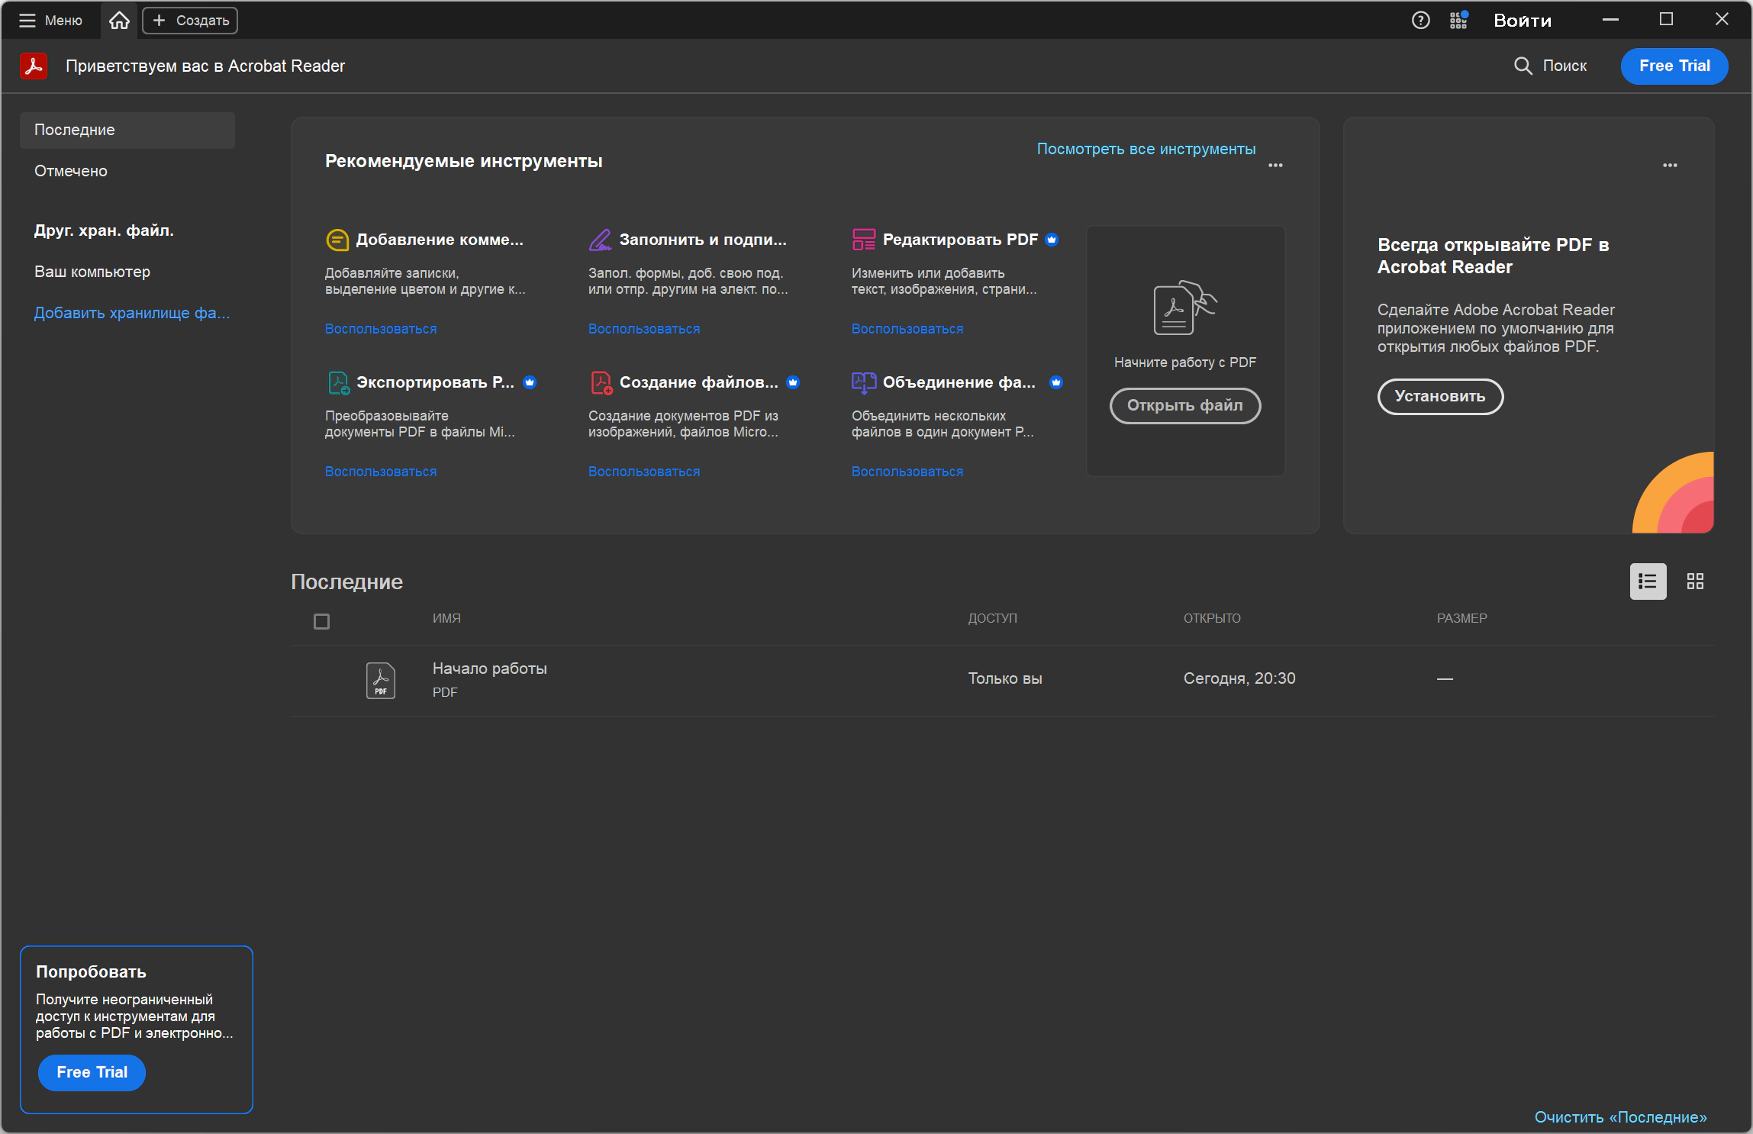Image resolution: width=1753 pixels, height=1134 pixels.
Task: Open recommended tools more options menu
Action: (x=1275, y=165)
